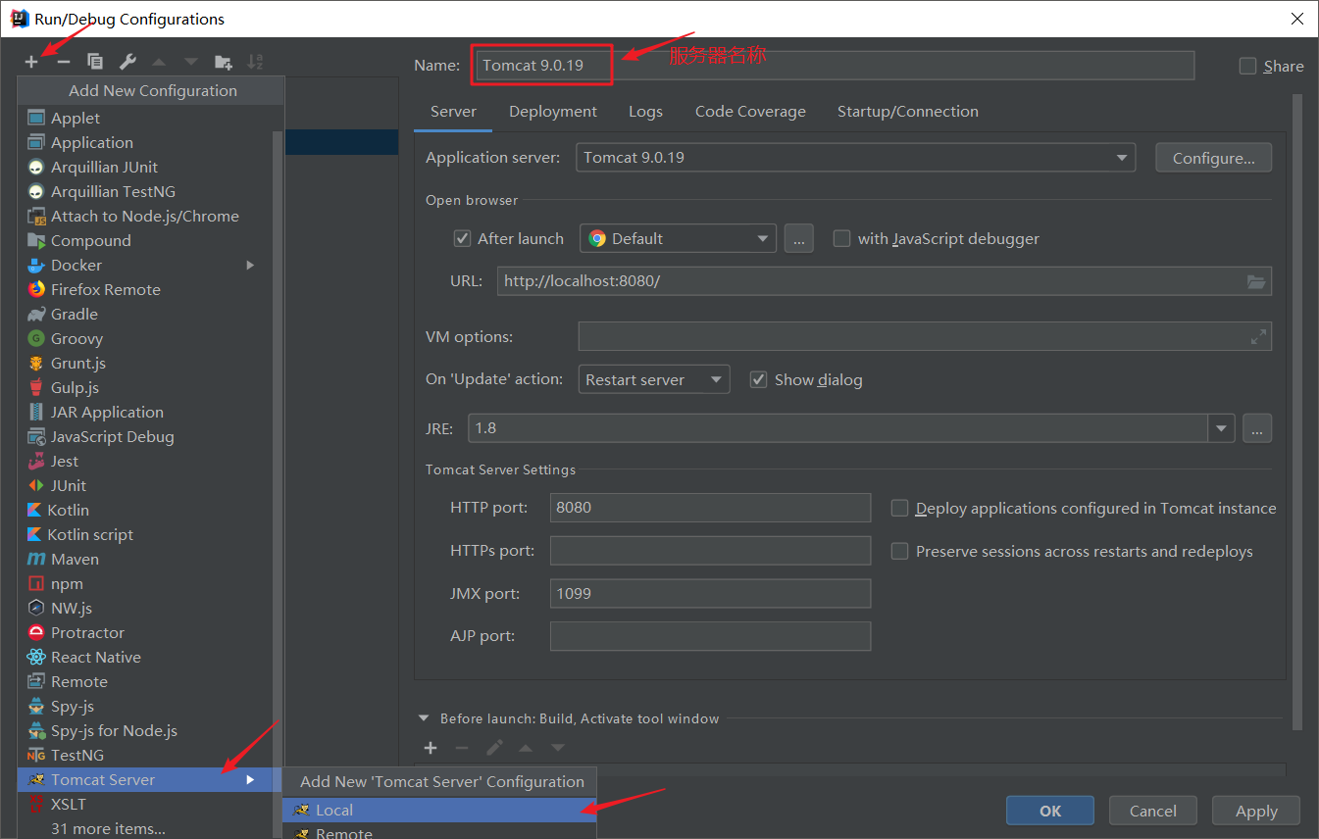The height and width of the screenshot is (839, 1319).
Task: Enable Preserve sessions across restarts
Action: [x=899, y=551]
